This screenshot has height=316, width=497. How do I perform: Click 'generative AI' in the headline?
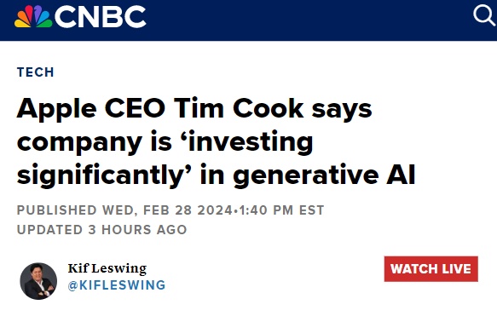click(x=324, y=175)
